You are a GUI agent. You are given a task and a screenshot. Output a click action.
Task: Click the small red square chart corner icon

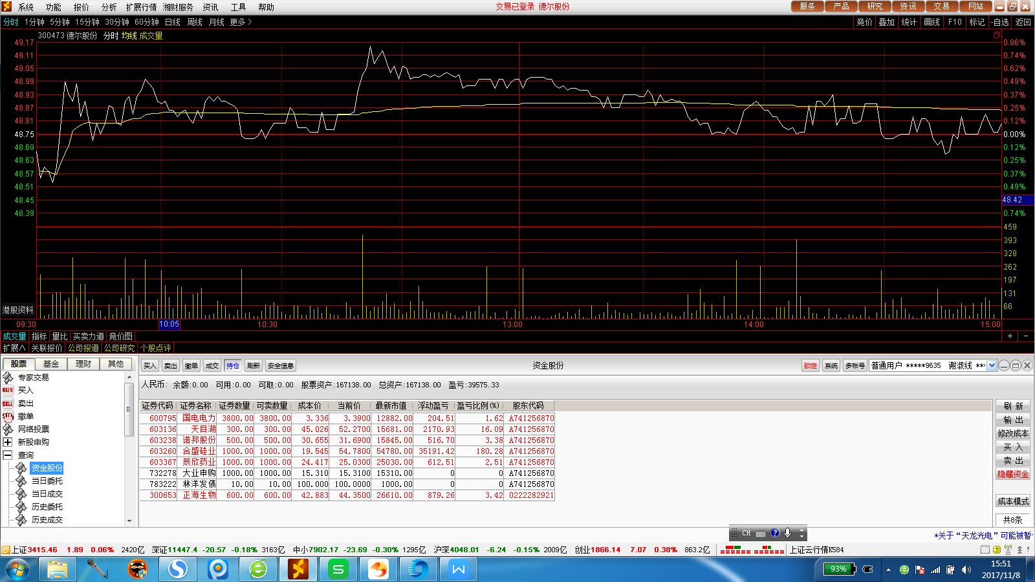[997, 36]
